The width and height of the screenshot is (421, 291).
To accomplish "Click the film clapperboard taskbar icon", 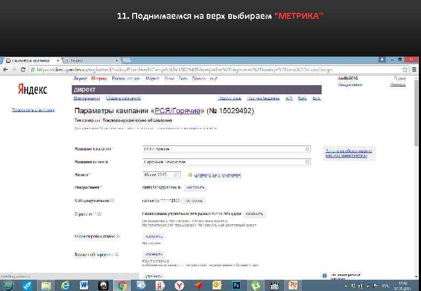I will point(274,286).
